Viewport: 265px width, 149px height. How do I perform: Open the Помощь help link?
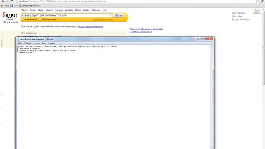[x=257, y=13]
